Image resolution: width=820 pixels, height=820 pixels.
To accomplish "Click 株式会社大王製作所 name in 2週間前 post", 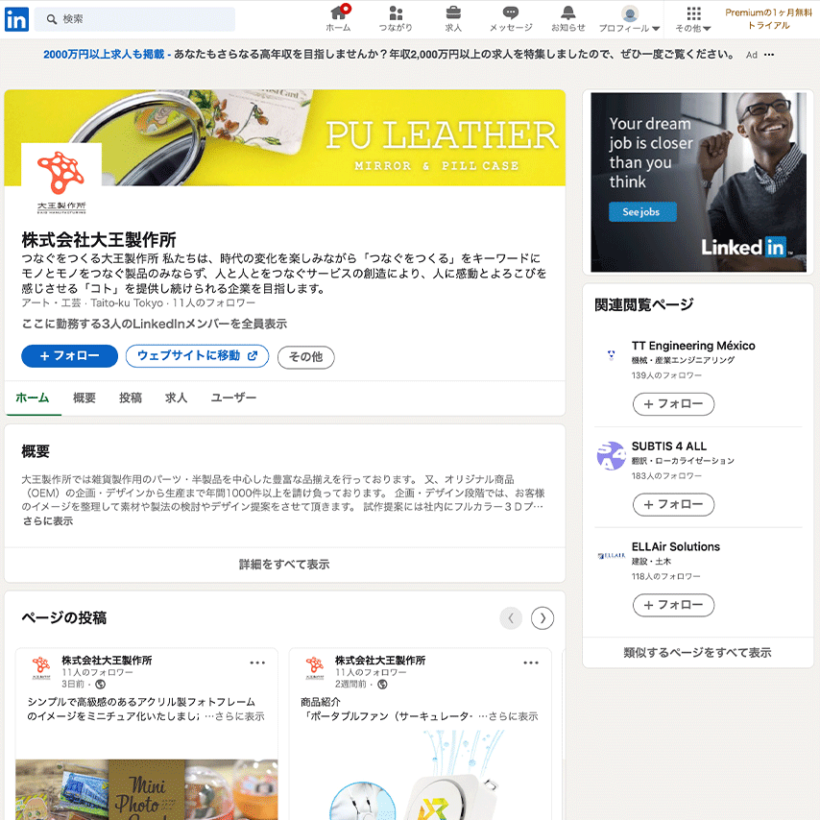I will pos(380,661).
